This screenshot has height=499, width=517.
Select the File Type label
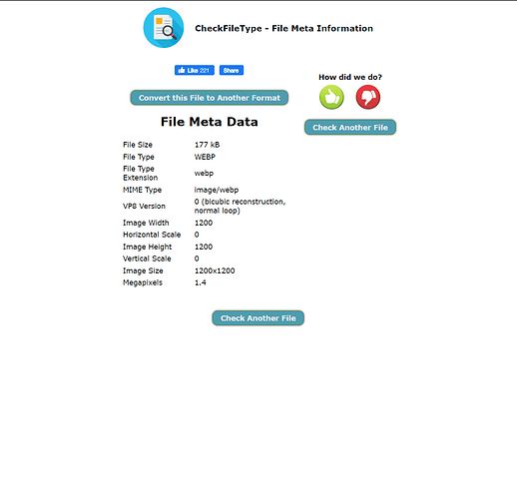(139, 157)
